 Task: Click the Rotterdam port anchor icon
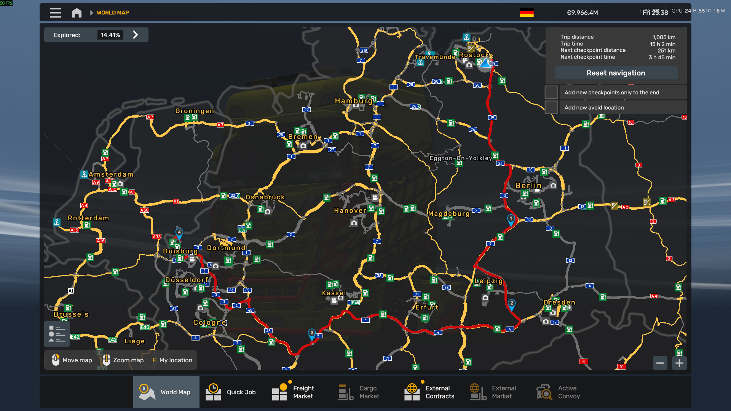click(x=57, y=222)
